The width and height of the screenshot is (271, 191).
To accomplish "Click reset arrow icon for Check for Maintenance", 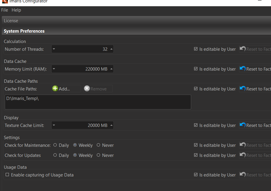I will coord(243,145).
